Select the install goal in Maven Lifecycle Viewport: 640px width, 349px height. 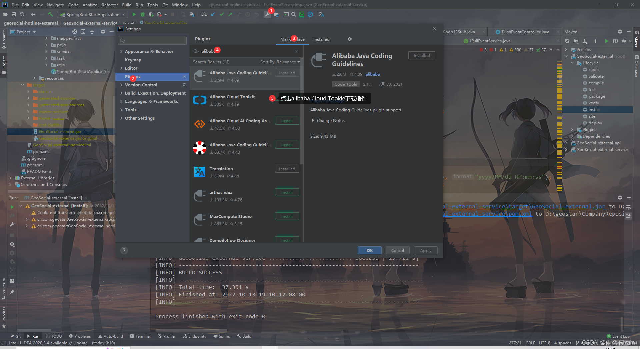(594, 109)
